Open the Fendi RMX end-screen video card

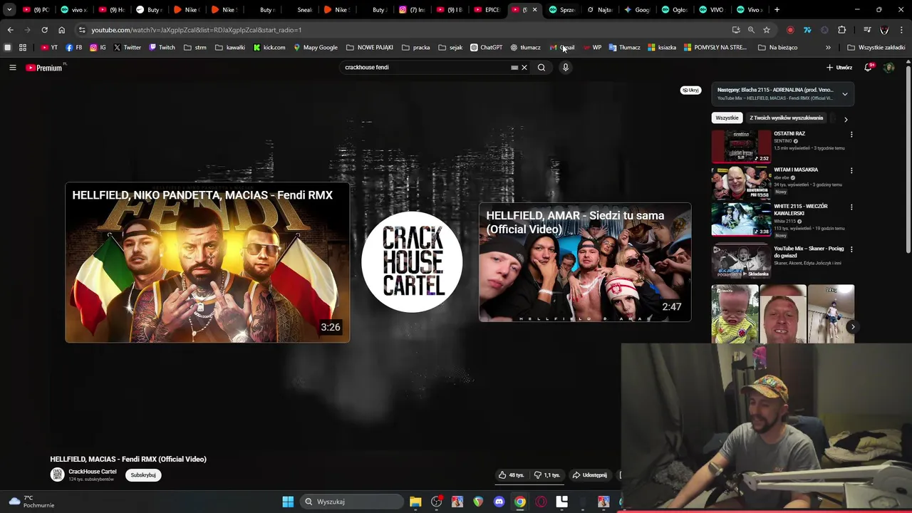(x=207, y=263)
